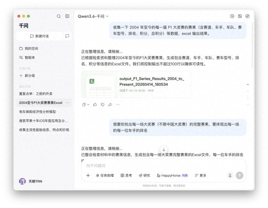Toggle 思考 mode

126,175
